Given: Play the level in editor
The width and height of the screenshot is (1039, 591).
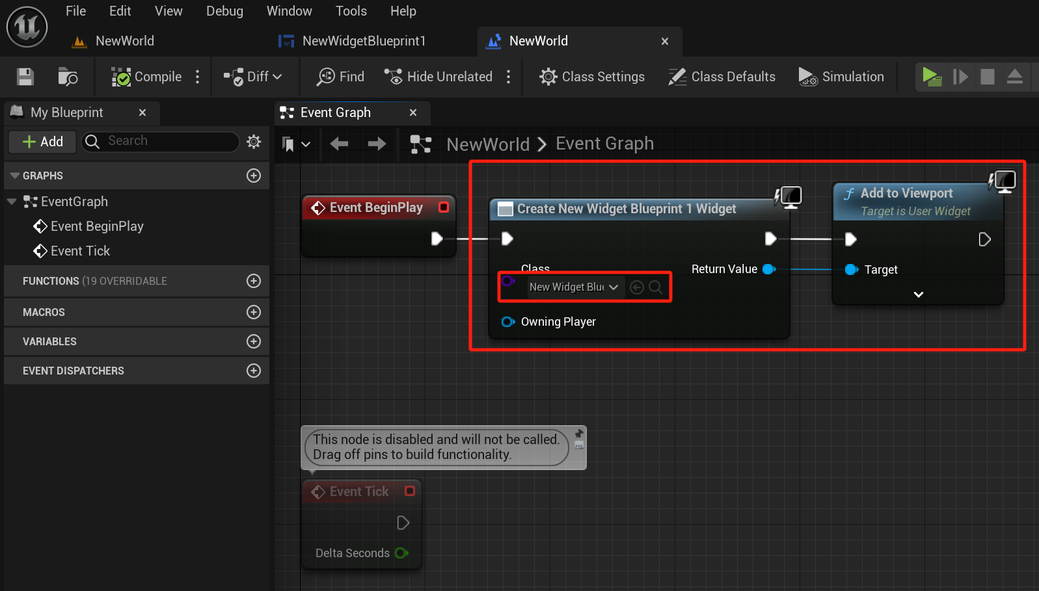Looking at the screenshot, I should coord(932,77).
